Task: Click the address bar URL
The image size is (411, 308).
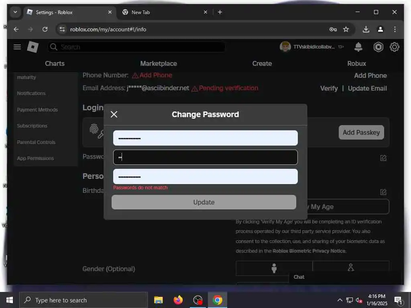Action: click(108, 29)
